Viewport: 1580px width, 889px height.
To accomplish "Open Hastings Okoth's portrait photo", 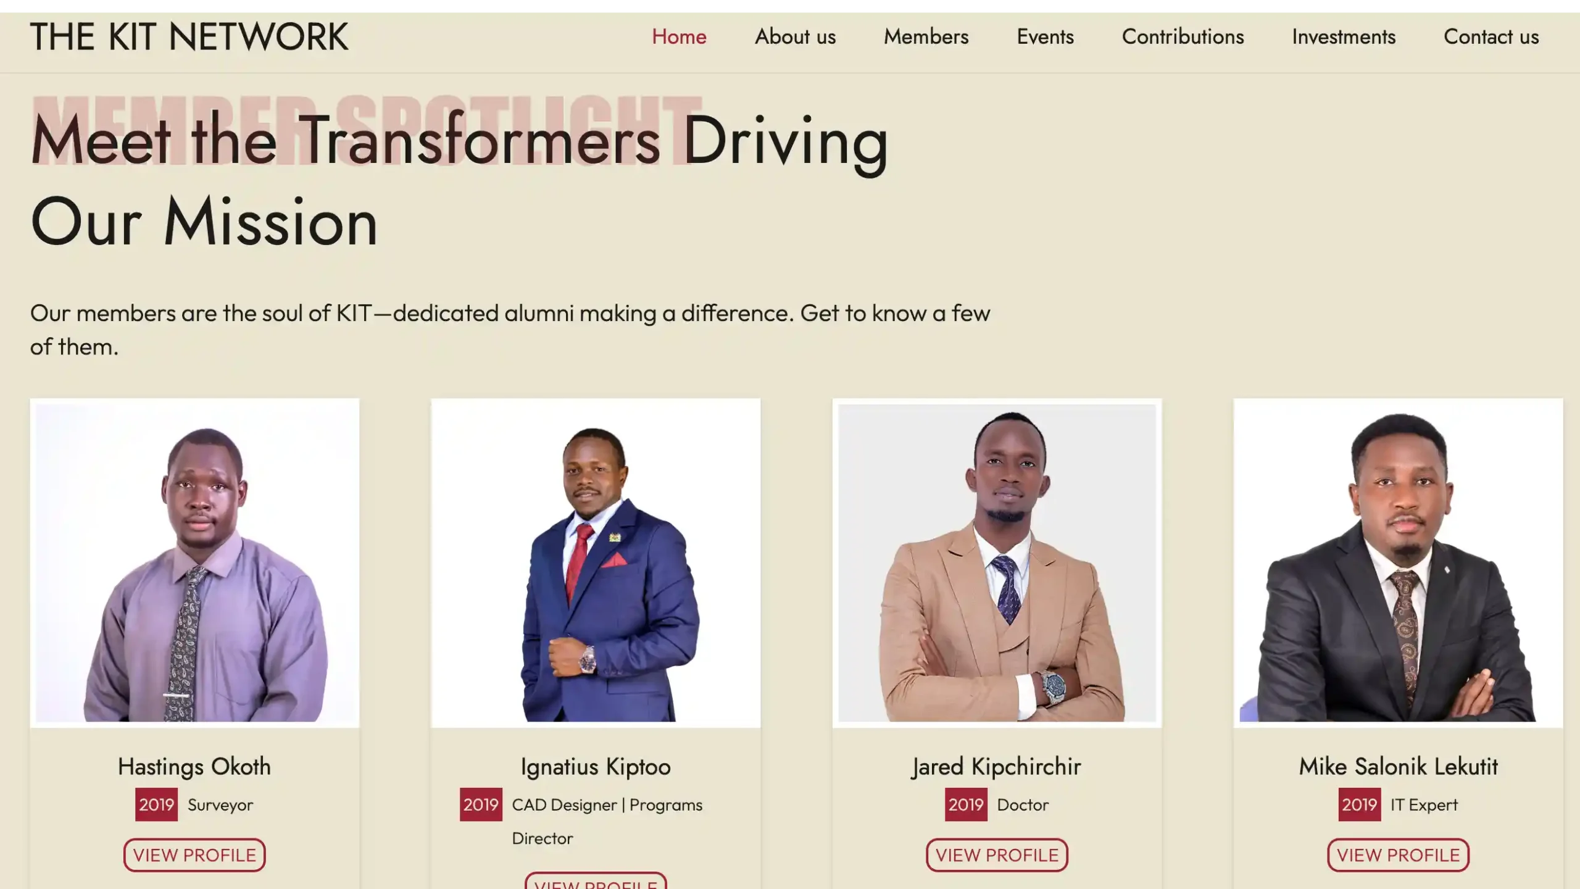I will (194, 563).
